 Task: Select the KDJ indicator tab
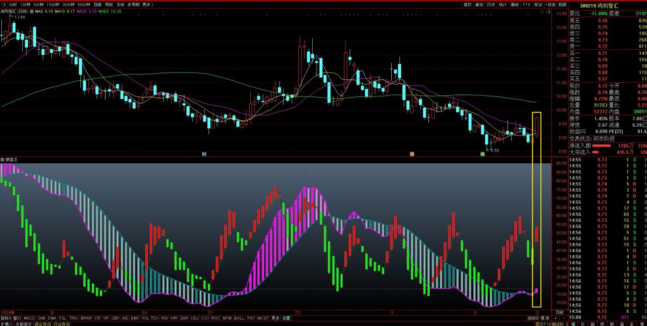click(x=194, y=318)
